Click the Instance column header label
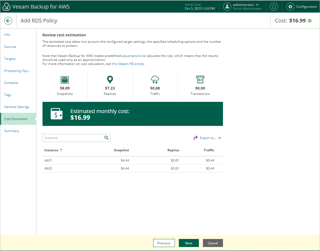Screen dimensions: 320x251 click(x=51, y=150)
